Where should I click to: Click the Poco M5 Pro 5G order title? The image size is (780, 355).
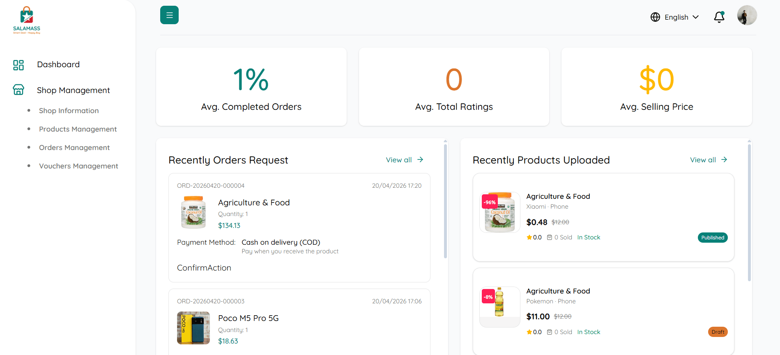[x=248, y=318]
